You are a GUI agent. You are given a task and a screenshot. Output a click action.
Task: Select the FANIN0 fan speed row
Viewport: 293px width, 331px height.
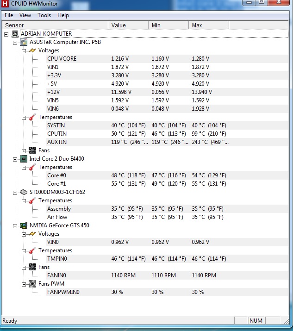[x=168, y=275]
